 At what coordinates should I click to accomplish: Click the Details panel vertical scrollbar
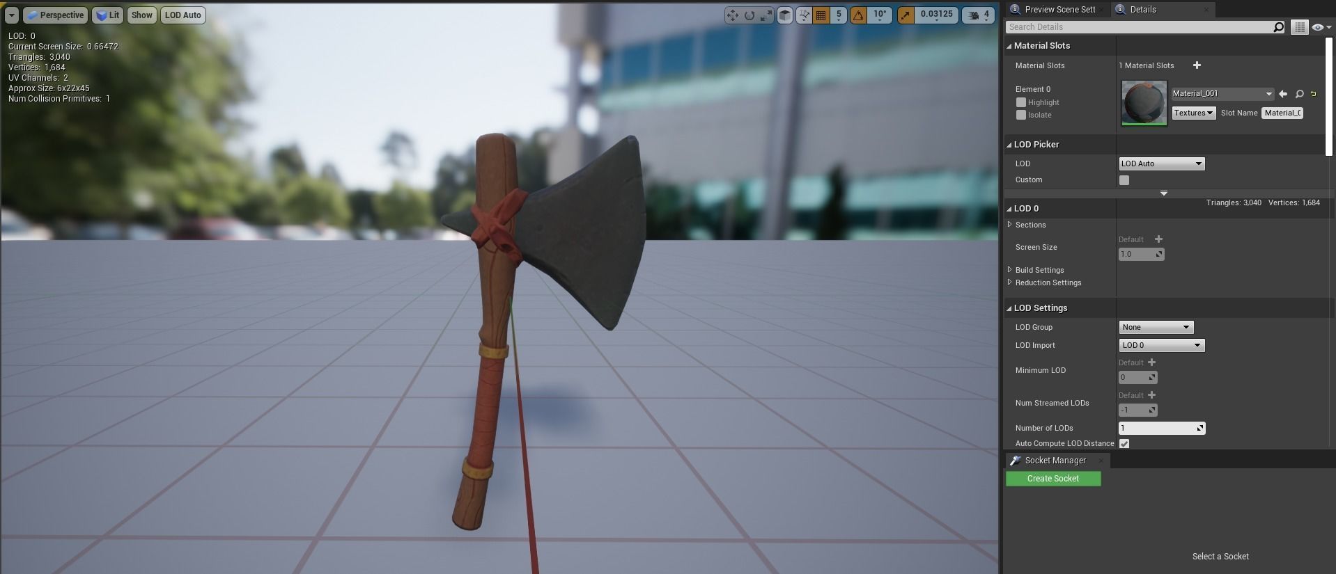point(1328,96)
